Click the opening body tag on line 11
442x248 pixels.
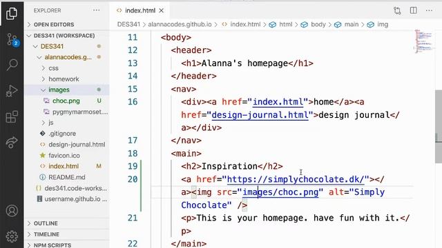(x=176, y=37)
